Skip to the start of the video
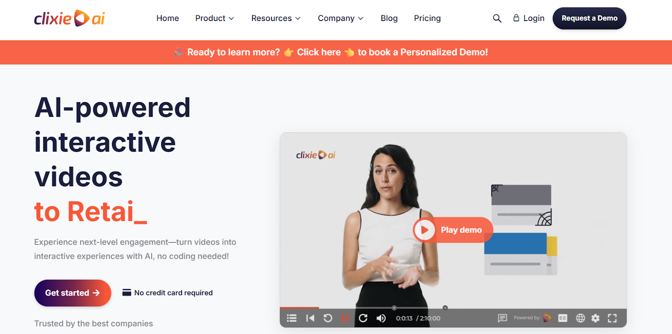The image size is (672, 334). [310, 318]
